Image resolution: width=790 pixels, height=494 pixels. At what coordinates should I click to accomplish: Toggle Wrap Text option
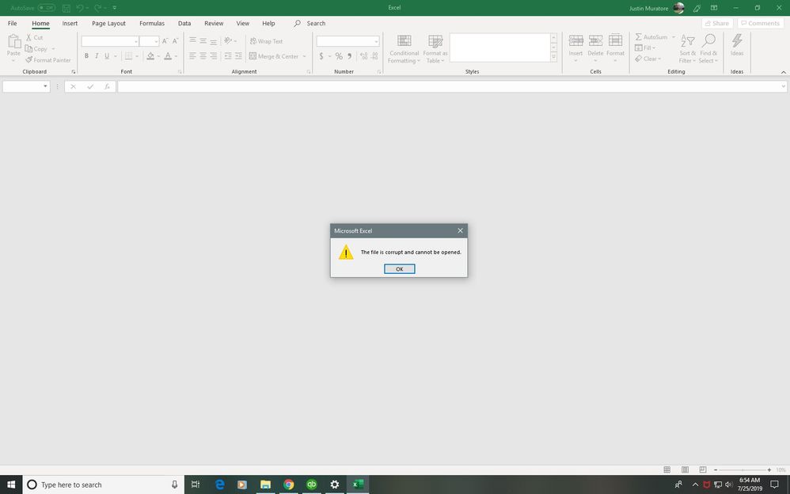266,41
